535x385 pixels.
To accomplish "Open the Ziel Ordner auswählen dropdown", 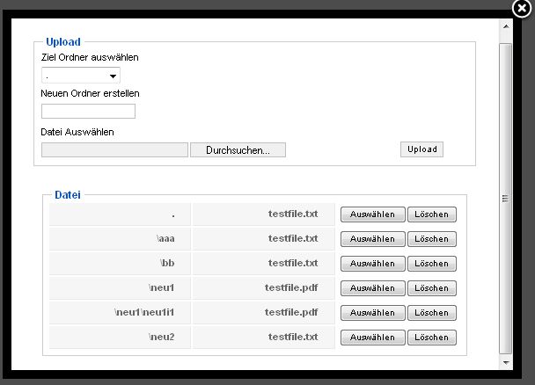I will click(81, 76).
